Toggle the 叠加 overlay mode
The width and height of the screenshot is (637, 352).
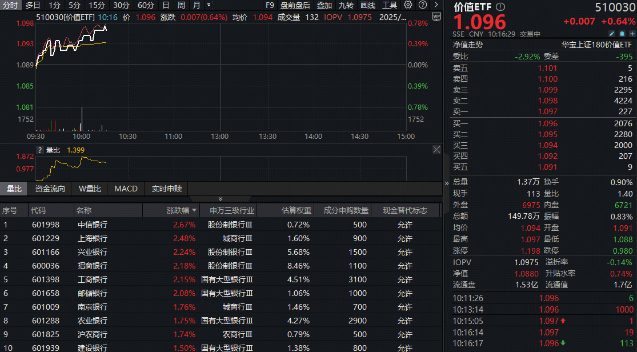(325, 5)
